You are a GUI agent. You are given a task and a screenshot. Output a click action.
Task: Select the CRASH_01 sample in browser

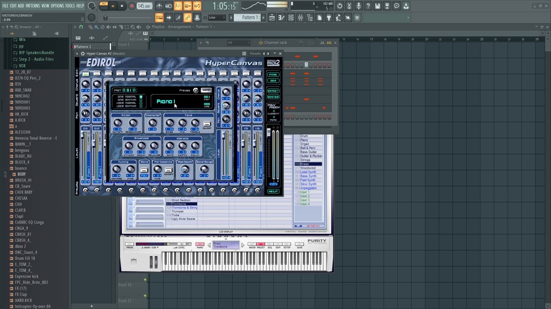point(23,234)
